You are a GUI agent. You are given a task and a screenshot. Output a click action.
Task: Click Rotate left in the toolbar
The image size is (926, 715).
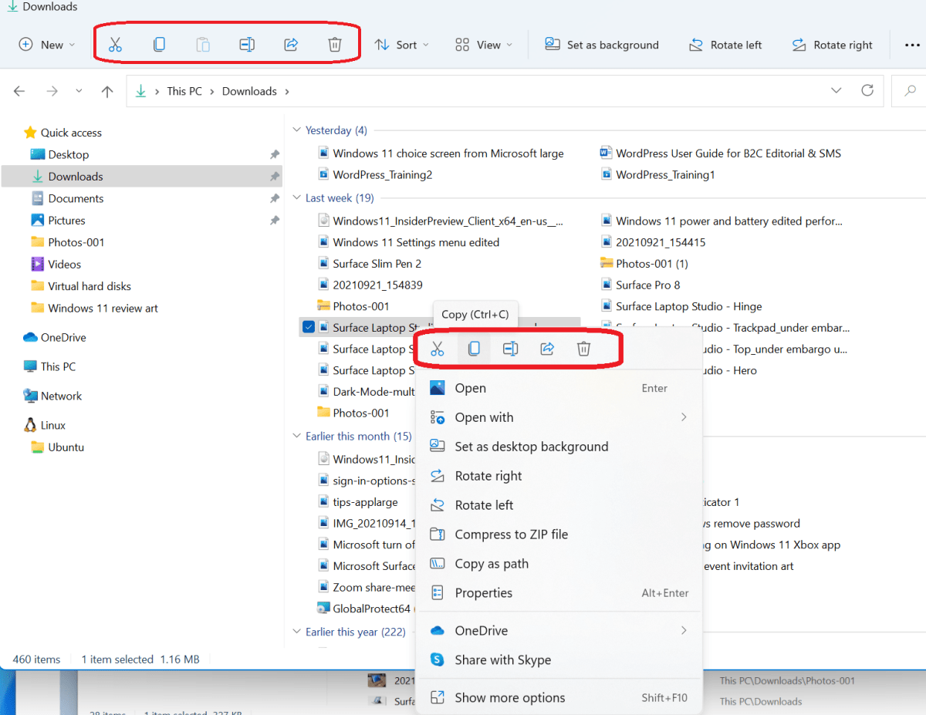coord(725,45)
